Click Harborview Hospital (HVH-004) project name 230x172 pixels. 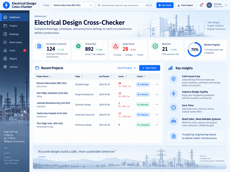pos(52,113)
